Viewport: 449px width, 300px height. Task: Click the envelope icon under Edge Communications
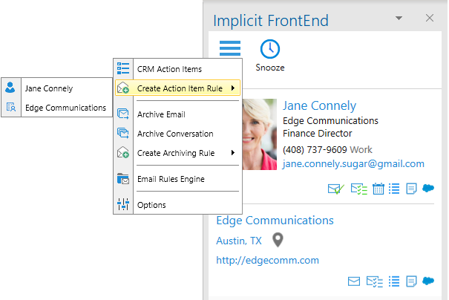pyautogui.click(x=354, y=281)
